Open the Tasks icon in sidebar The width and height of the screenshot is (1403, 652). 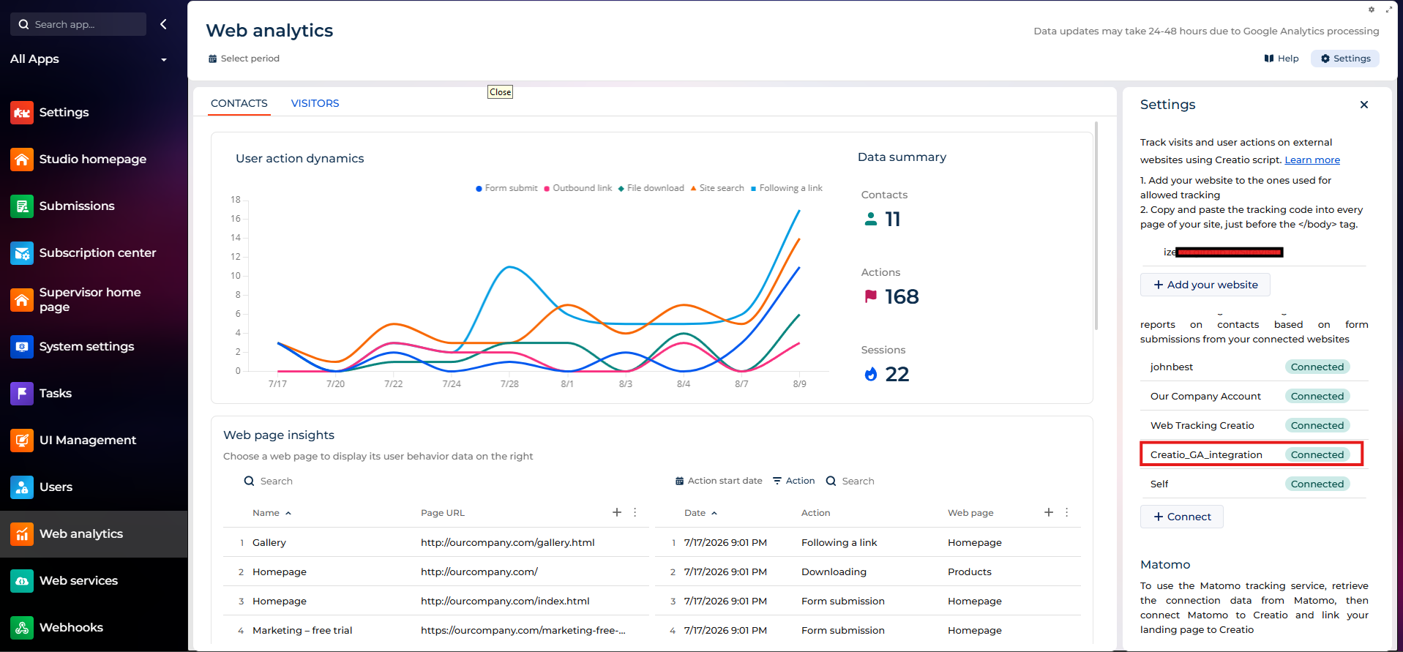(x=22, y=394)
